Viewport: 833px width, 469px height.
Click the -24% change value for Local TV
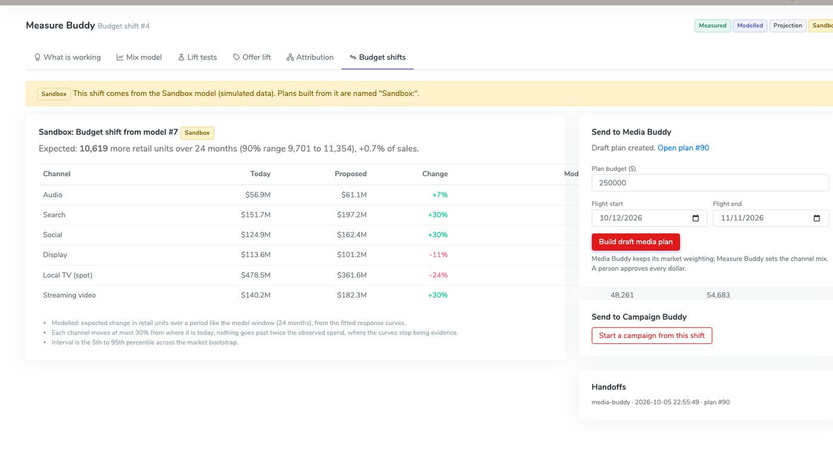439,275
